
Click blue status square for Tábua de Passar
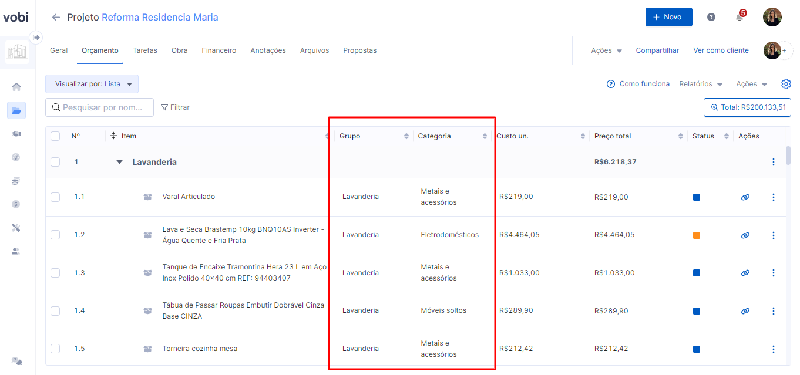coord(697,311)
